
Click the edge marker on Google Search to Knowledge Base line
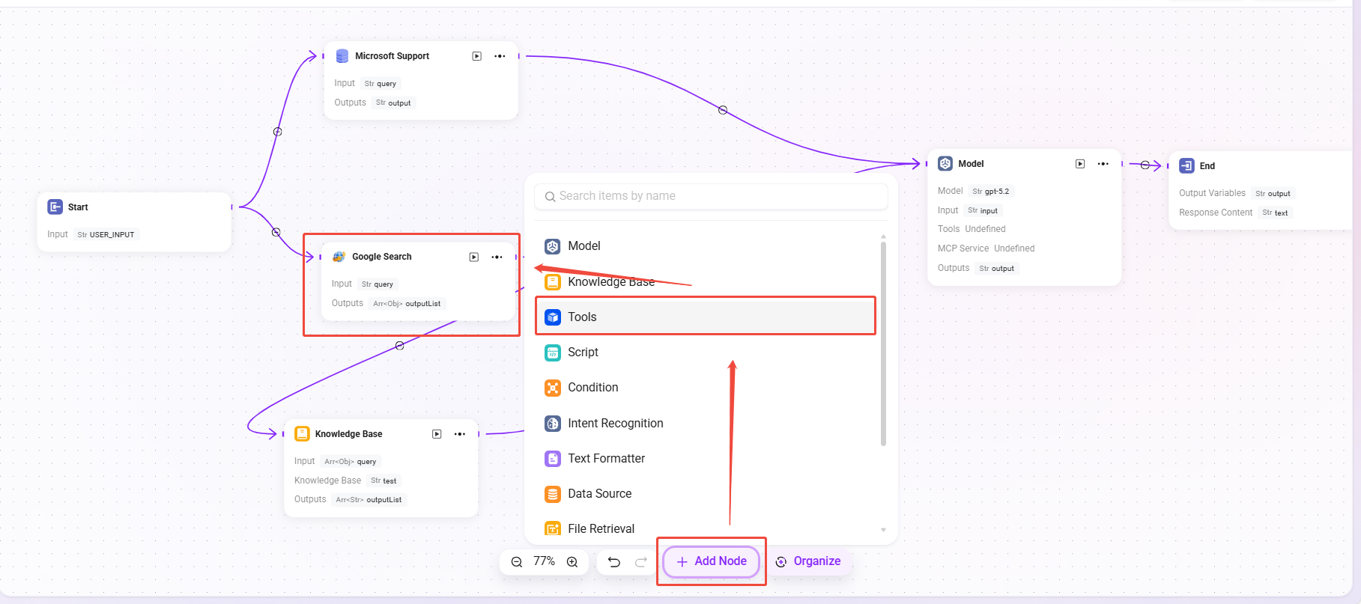click(400, 346)
